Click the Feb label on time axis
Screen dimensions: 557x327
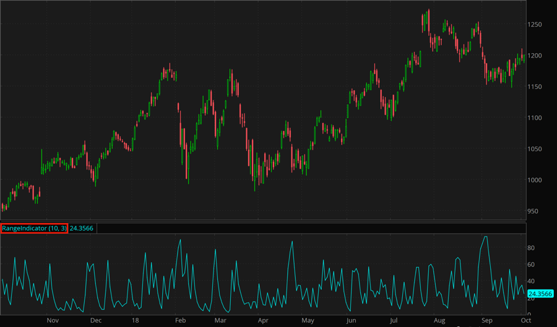point(180,321)
